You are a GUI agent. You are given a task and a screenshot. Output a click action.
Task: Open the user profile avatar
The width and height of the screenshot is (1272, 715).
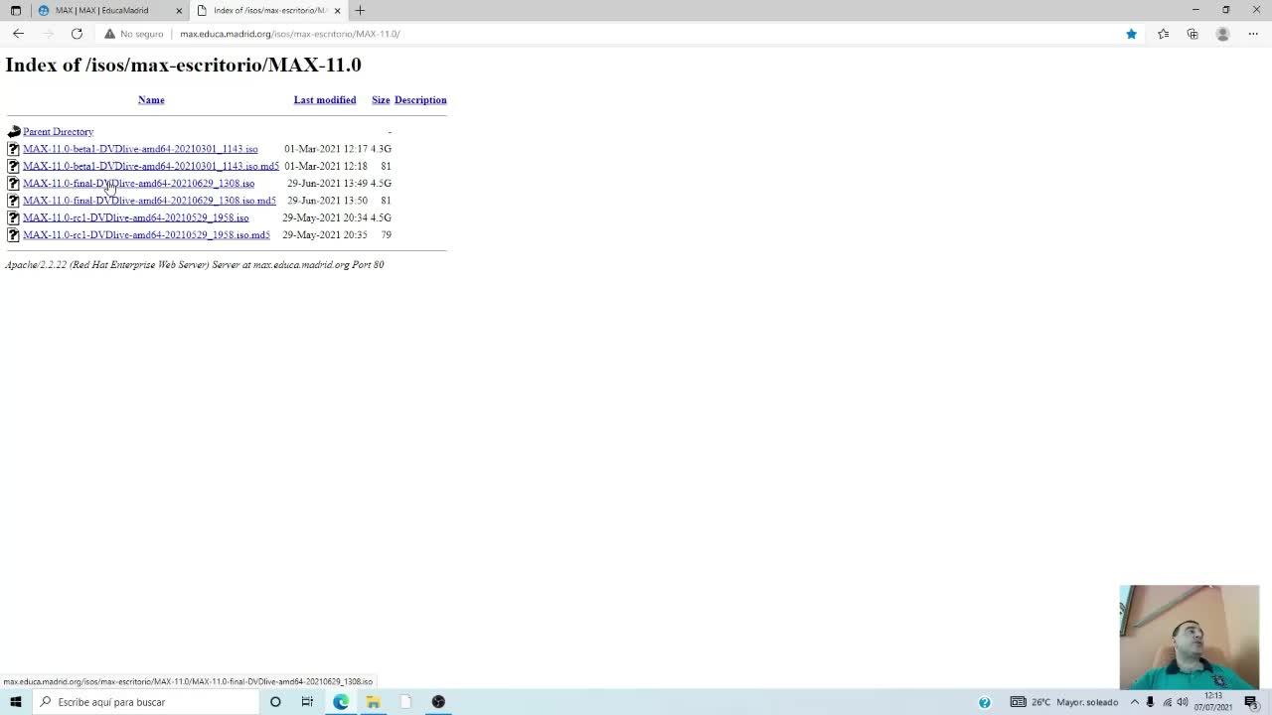1222,34
